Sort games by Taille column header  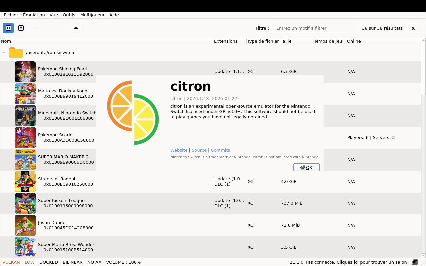286,41
